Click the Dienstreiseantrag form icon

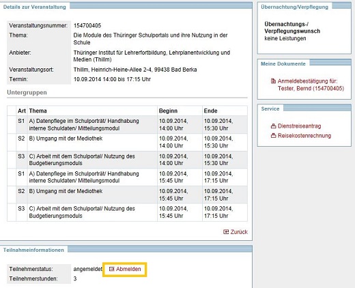click(x=273, y=126)
